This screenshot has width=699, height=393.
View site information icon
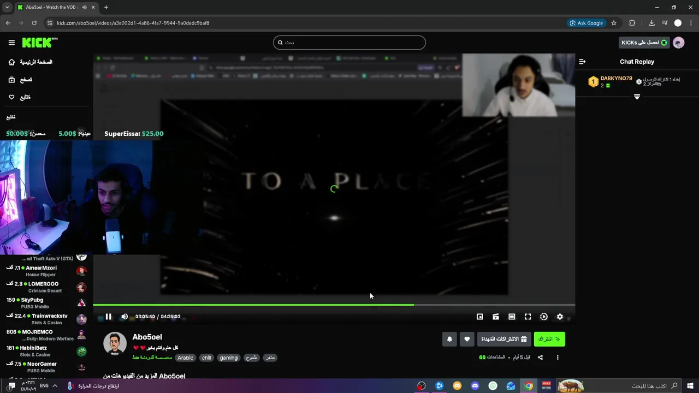50,23
